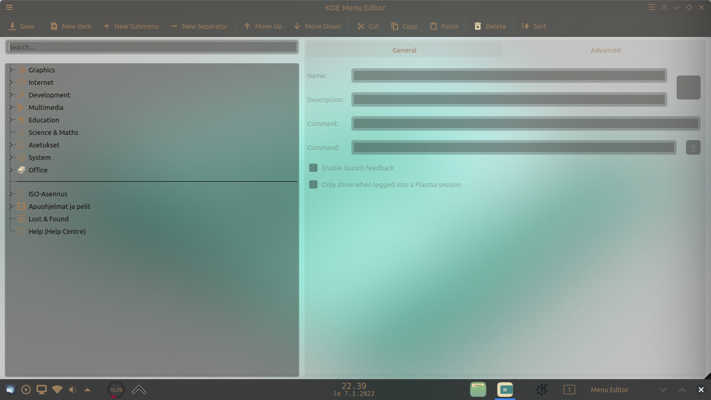The width and height of the screenshot is (711, 400).
Task: Select the Science & Maths flask icon
Action: (21, 132)
